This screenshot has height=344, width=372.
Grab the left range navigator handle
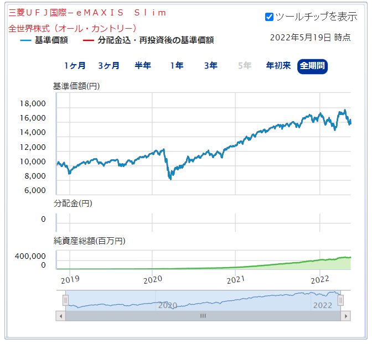tap(65, 300)
